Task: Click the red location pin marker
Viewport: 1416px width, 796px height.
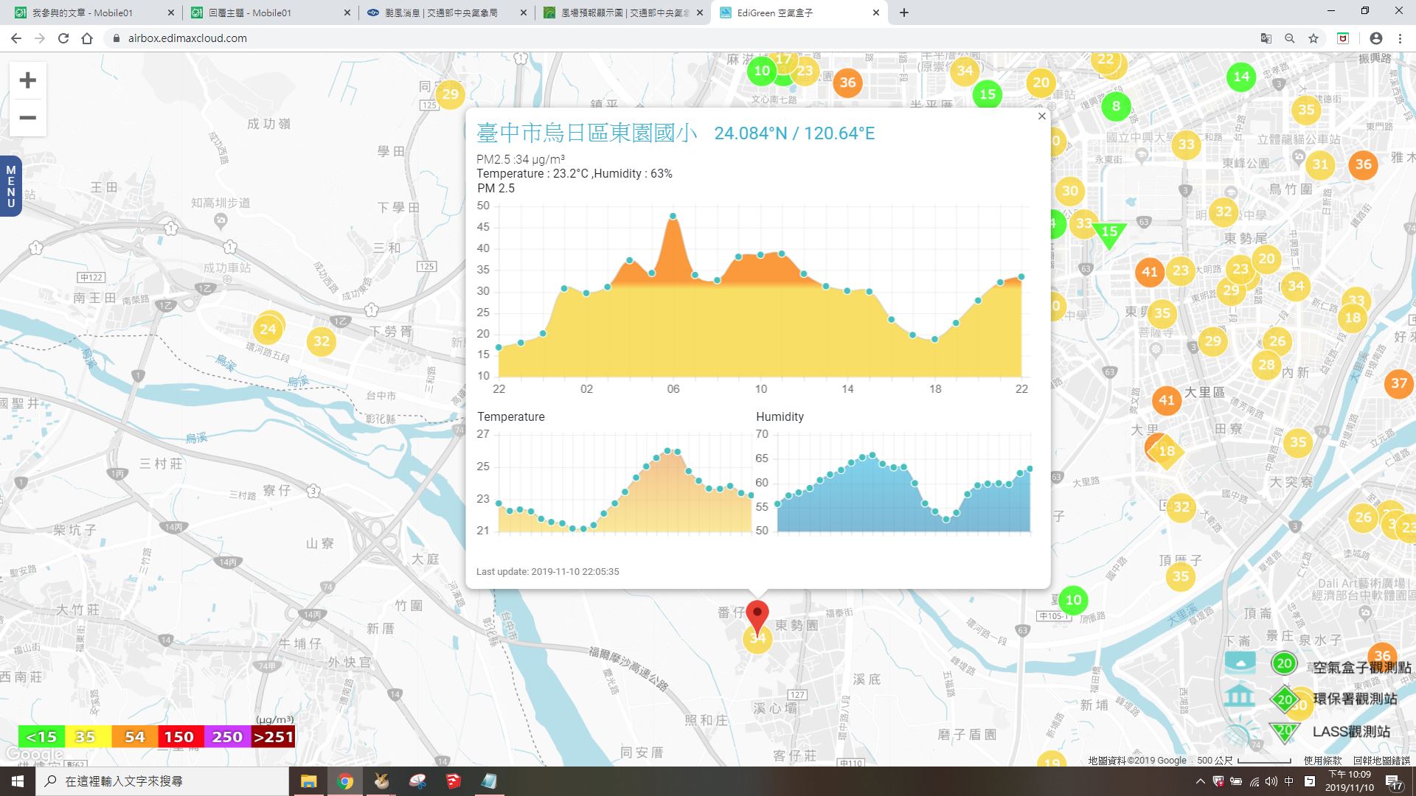Action: tap(757, 615)
